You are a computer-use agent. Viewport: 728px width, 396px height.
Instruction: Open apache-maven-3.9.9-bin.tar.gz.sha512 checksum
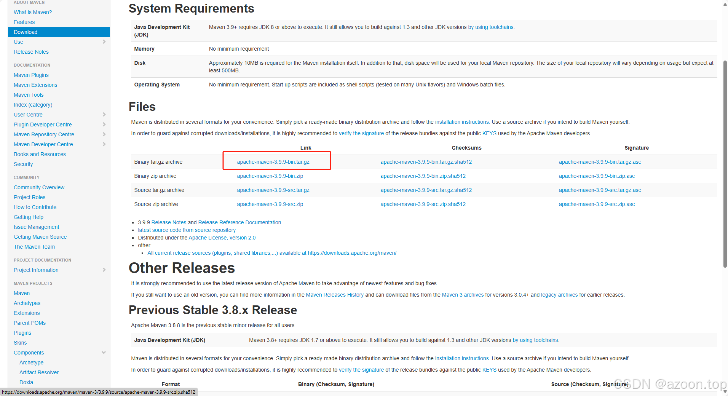426,162
